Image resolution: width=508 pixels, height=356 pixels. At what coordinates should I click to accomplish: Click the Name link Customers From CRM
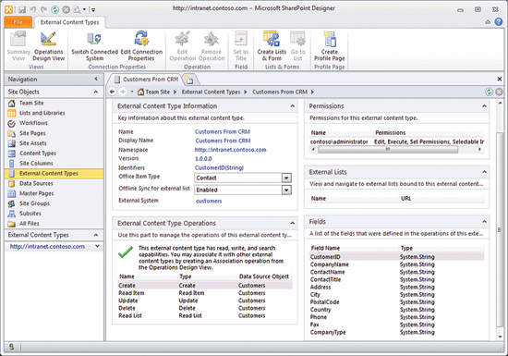(x=223, y=132)
